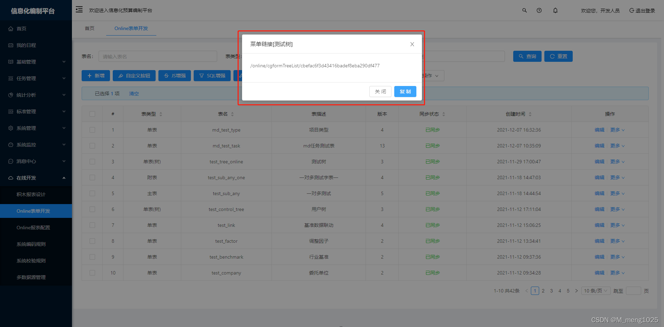Viewport: 664px width, 327px height.
Task: Focus the 跳至 page jump input
Action: [x=634, y=291]
